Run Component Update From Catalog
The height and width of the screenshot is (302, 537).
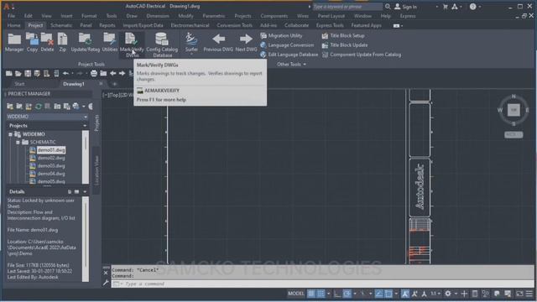[362, 55]
